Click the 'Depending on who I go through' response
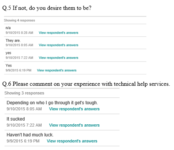174x150 pixels. tap(52, 103)
